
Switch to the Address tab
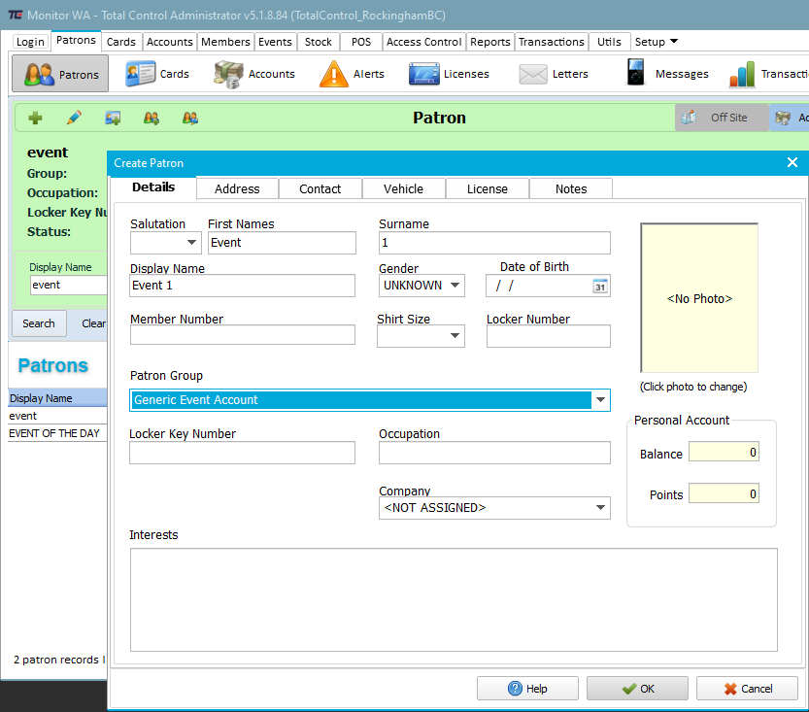pyautogui.click(x=237, y=188)
